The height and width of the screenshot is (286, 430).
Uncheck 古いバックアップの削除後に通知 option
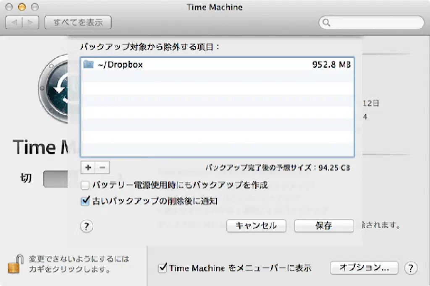[x=85, y=201]
